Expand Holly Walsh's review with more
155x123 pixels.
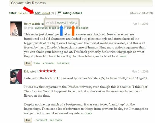[123, 56]
